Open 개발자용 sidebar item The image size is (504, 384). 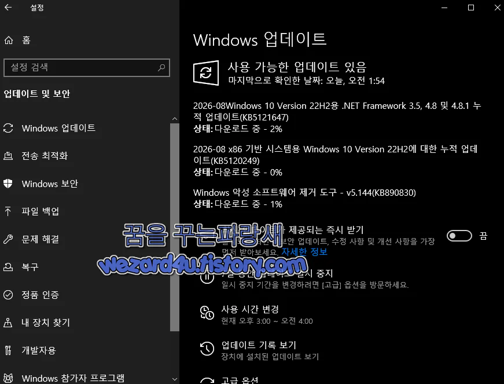pos(85,350)
